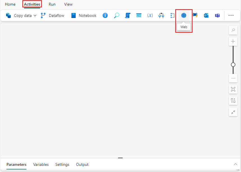Click the Notebook button
This screenshot has width=241, height=172.
click(x=83, y=15)
